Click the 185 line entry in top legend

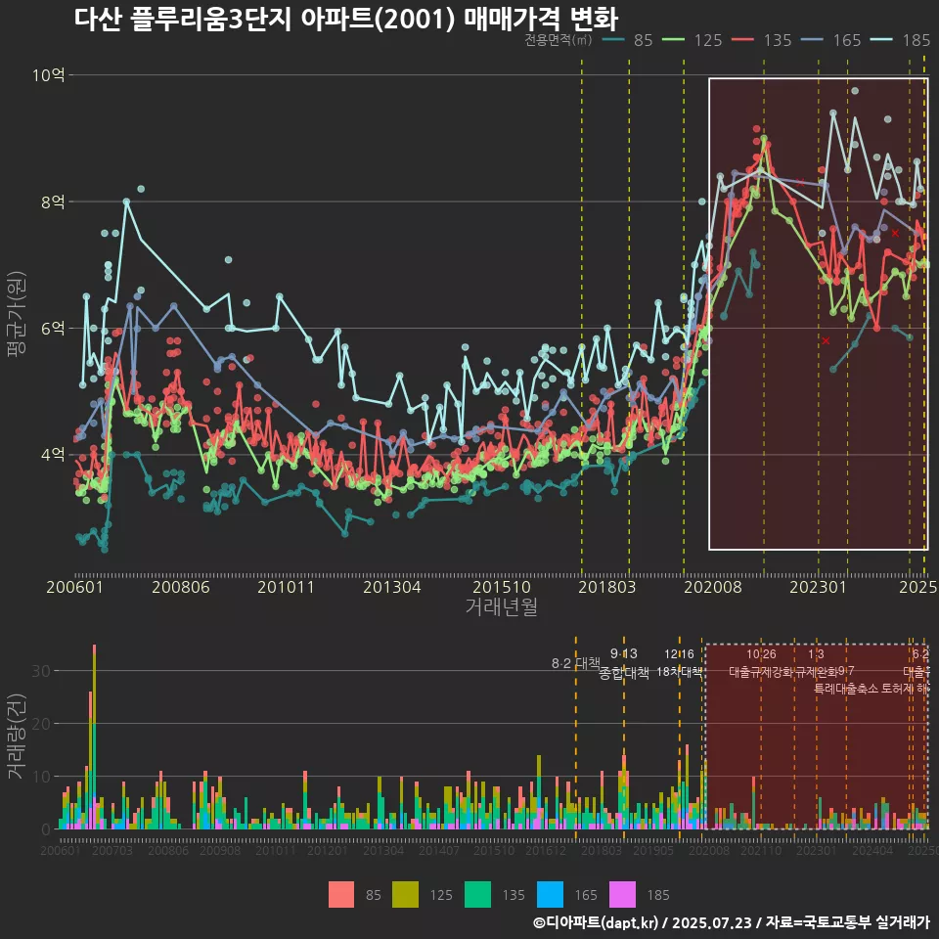(x=901, y=40)
